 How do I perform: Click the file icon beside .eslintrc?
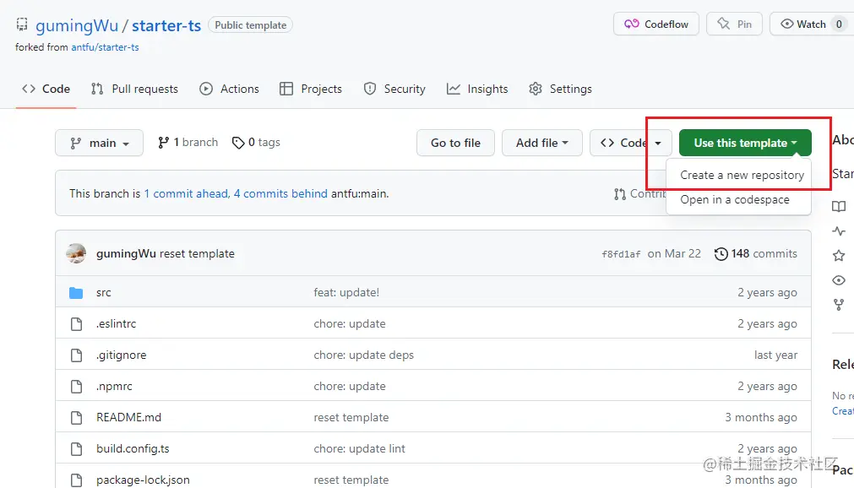point(76,324)
